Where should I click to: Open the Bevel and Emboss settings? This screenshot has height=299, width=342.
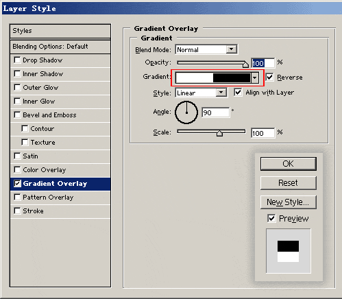[49, 115]
